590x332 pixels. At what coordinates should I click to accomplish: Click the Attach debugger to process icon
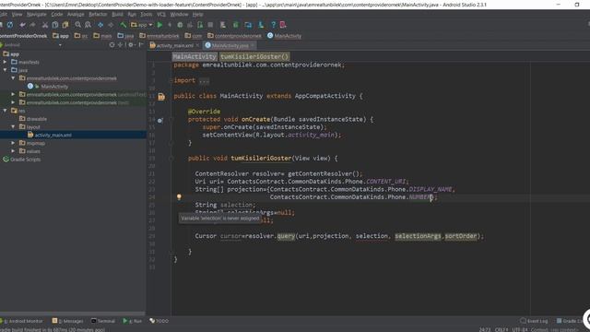point(200,25)
